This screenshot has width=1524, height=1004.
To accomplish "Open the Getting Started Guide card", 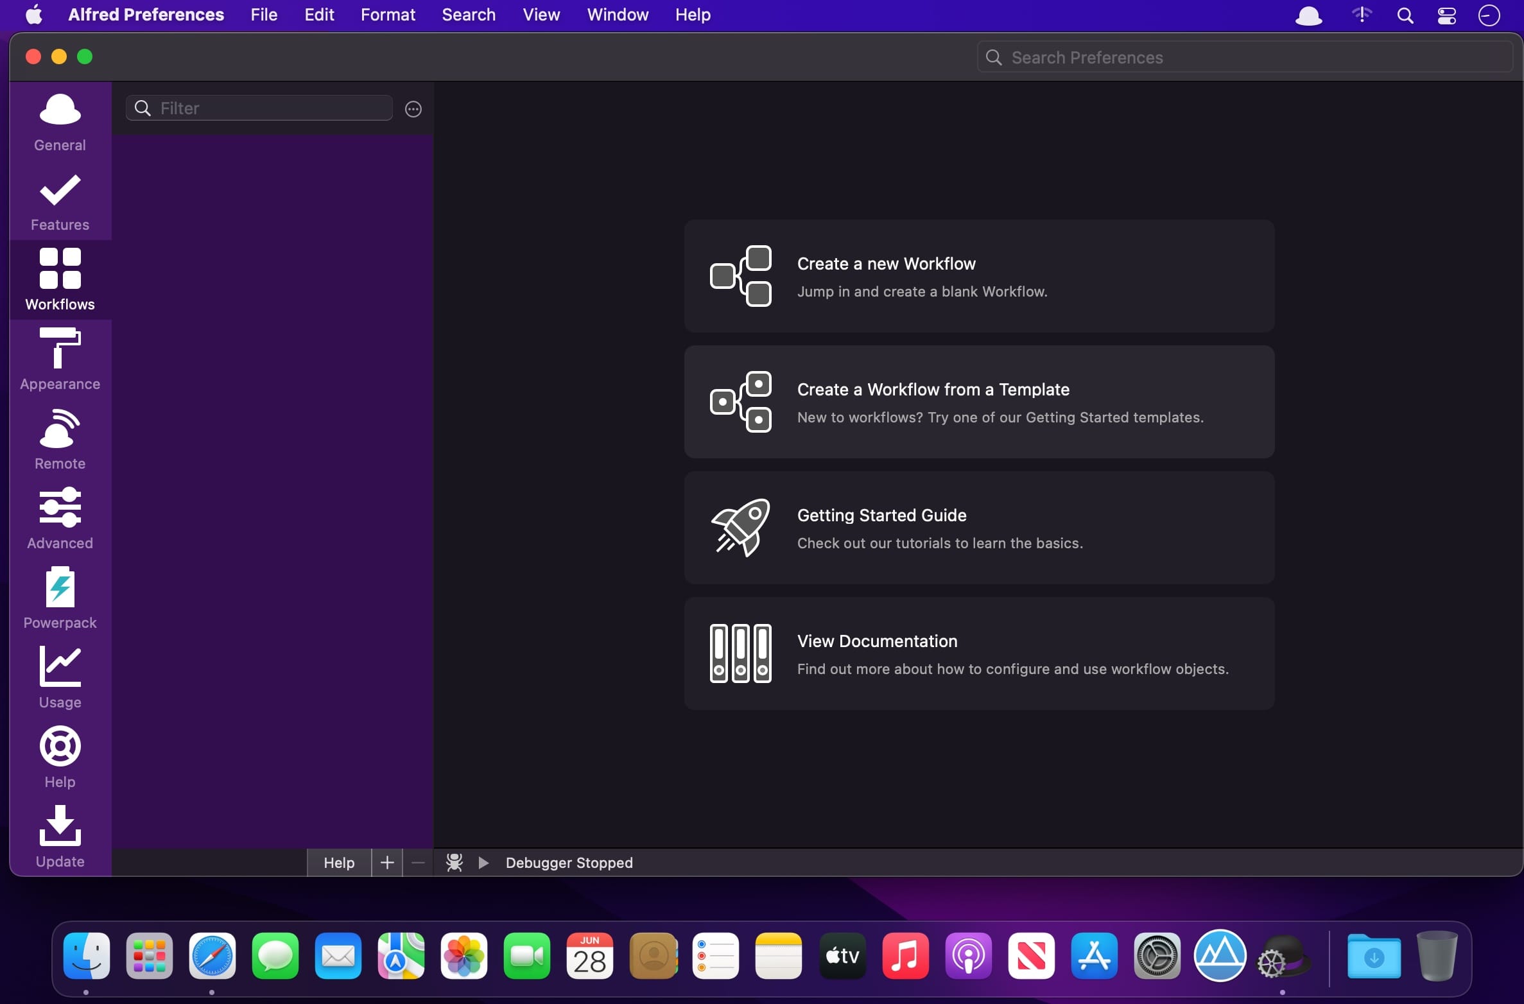I will coord(979,528).
